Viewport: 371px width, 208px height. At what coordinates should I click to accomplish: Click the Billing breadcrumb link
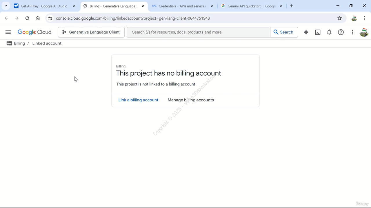(19, 43)
